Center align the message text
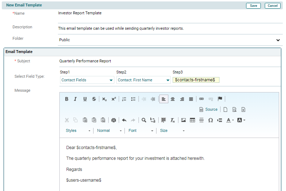Viewport: 286px width, 191px height. [173, 99]
